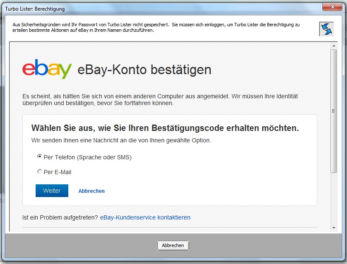The image size is (347, 264).
Task: Click the scrollbar down arrow
Action: (x=334, y=228)
